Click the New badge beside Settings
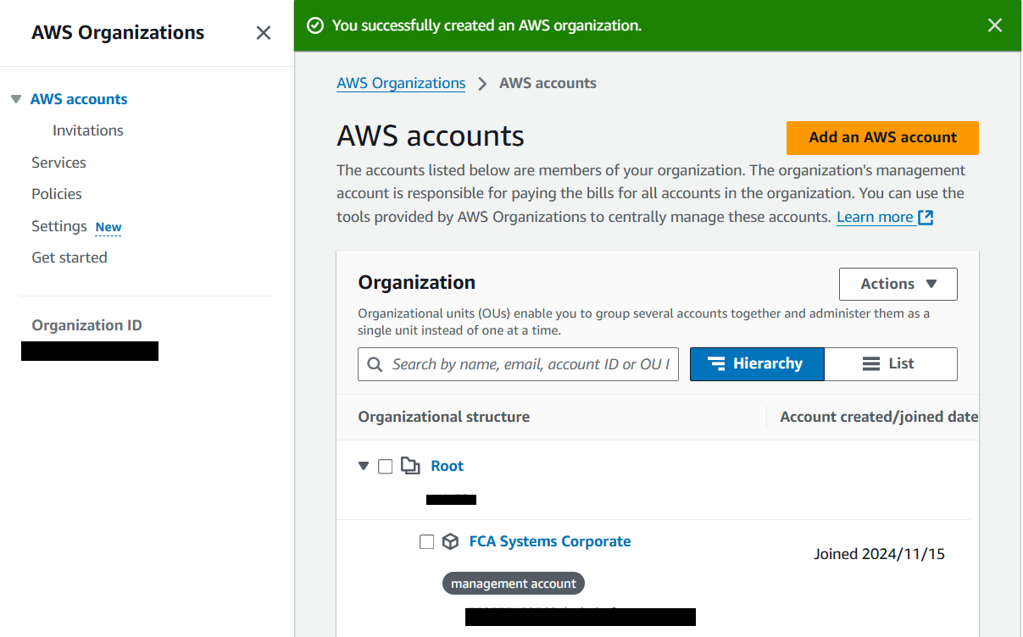Viewport: 1023px width, 637px height. pyautogui.click(x=108, y=227)
